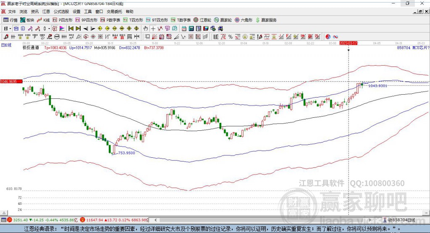Jump to first bar with skip-start button
Screen dimensions: 430x233
[x=71, y=29]
